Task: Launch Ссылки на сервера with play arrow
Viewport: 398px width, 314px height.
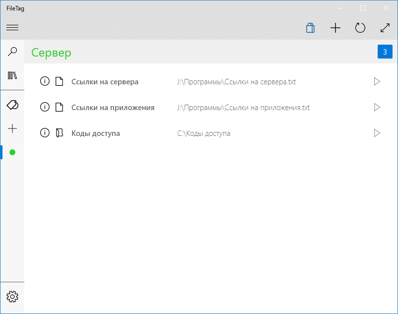Action: [377, 81]
